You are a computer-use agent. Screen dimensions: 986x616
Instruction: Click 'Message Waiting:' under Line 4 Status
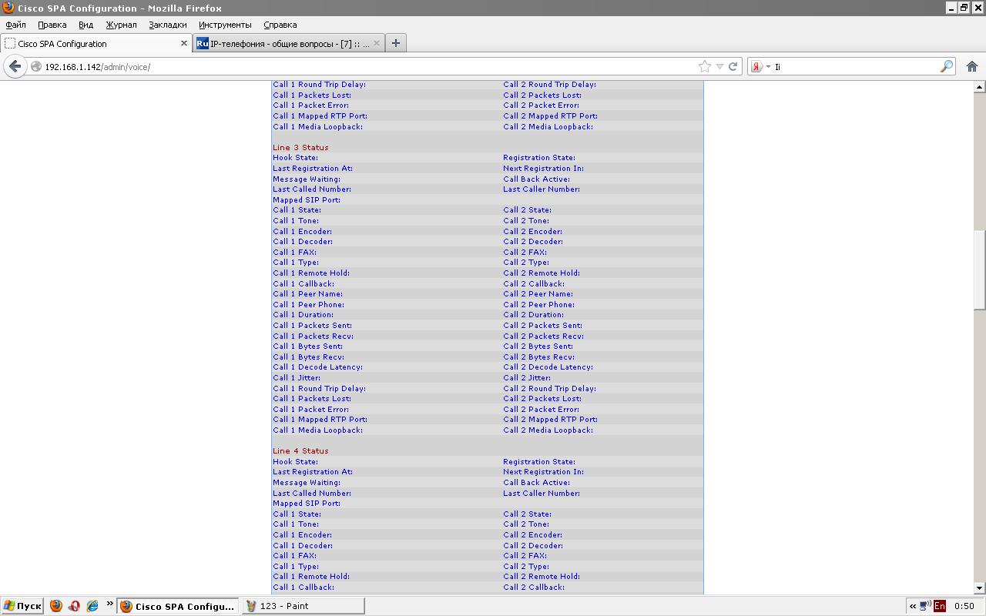click(307, 483)
